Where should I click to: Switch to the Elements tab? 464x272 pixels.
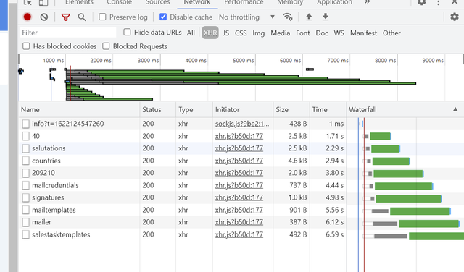pos(79,2)
